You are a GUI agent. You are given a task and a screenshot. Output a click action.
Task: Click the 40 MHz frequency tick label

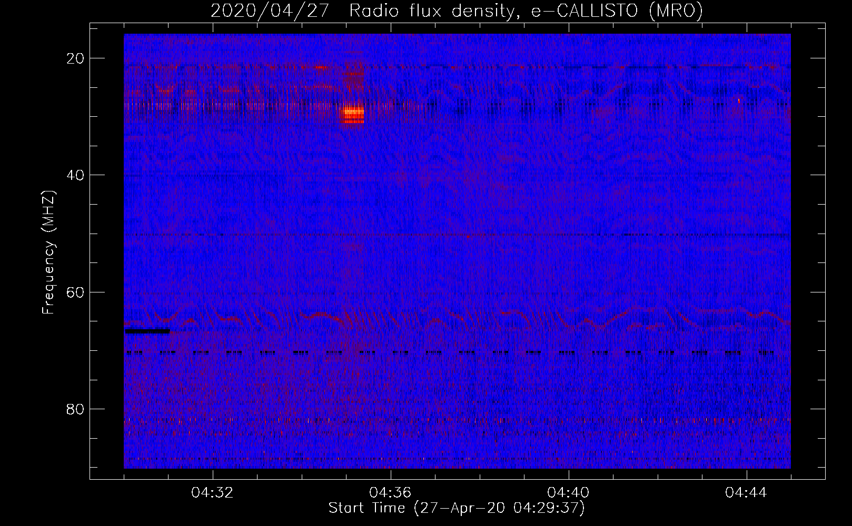coord(75,175)
